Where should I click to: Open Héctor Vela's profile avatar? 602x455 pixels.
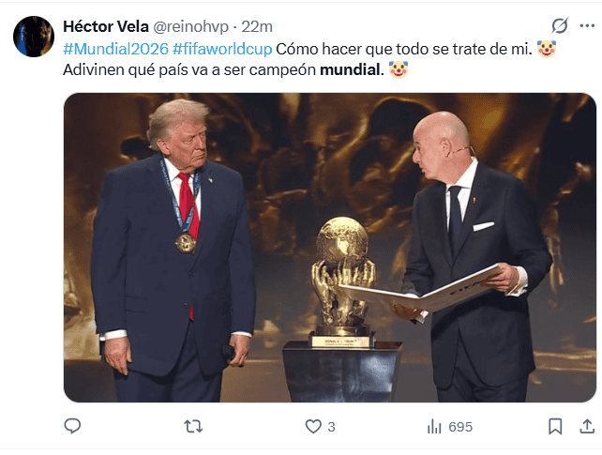coord(34,37)
